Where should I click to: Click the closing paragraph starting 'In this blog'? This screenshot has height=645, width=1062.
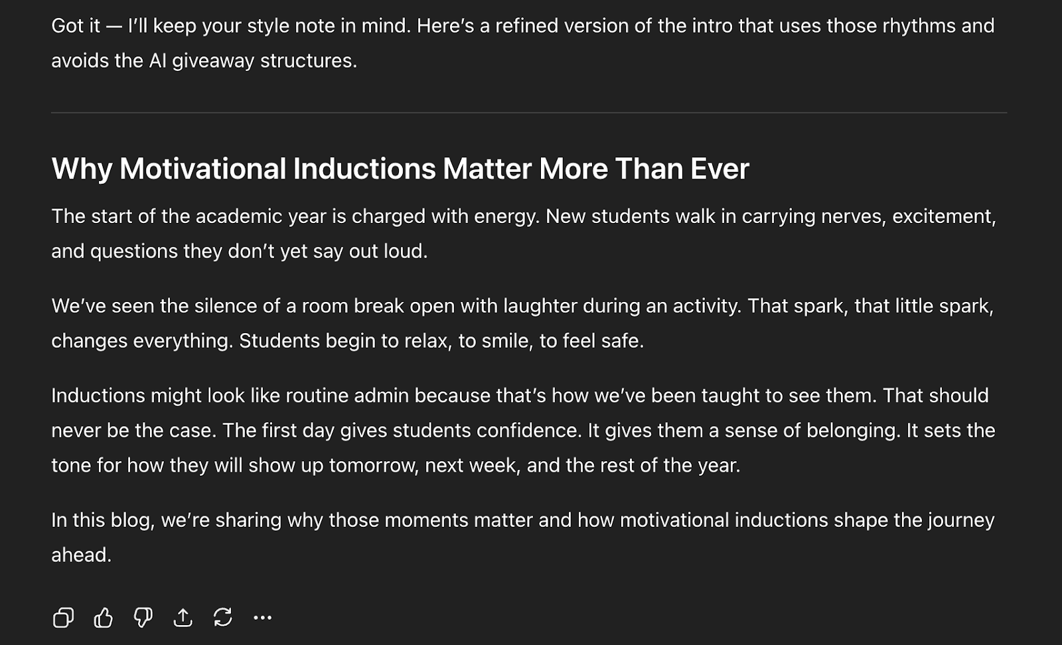coord(522,520)
